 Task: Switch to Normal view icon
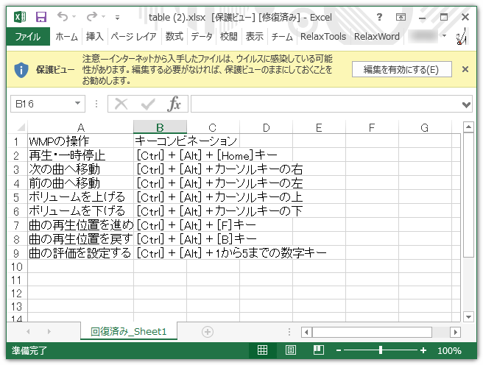(262, 350)
